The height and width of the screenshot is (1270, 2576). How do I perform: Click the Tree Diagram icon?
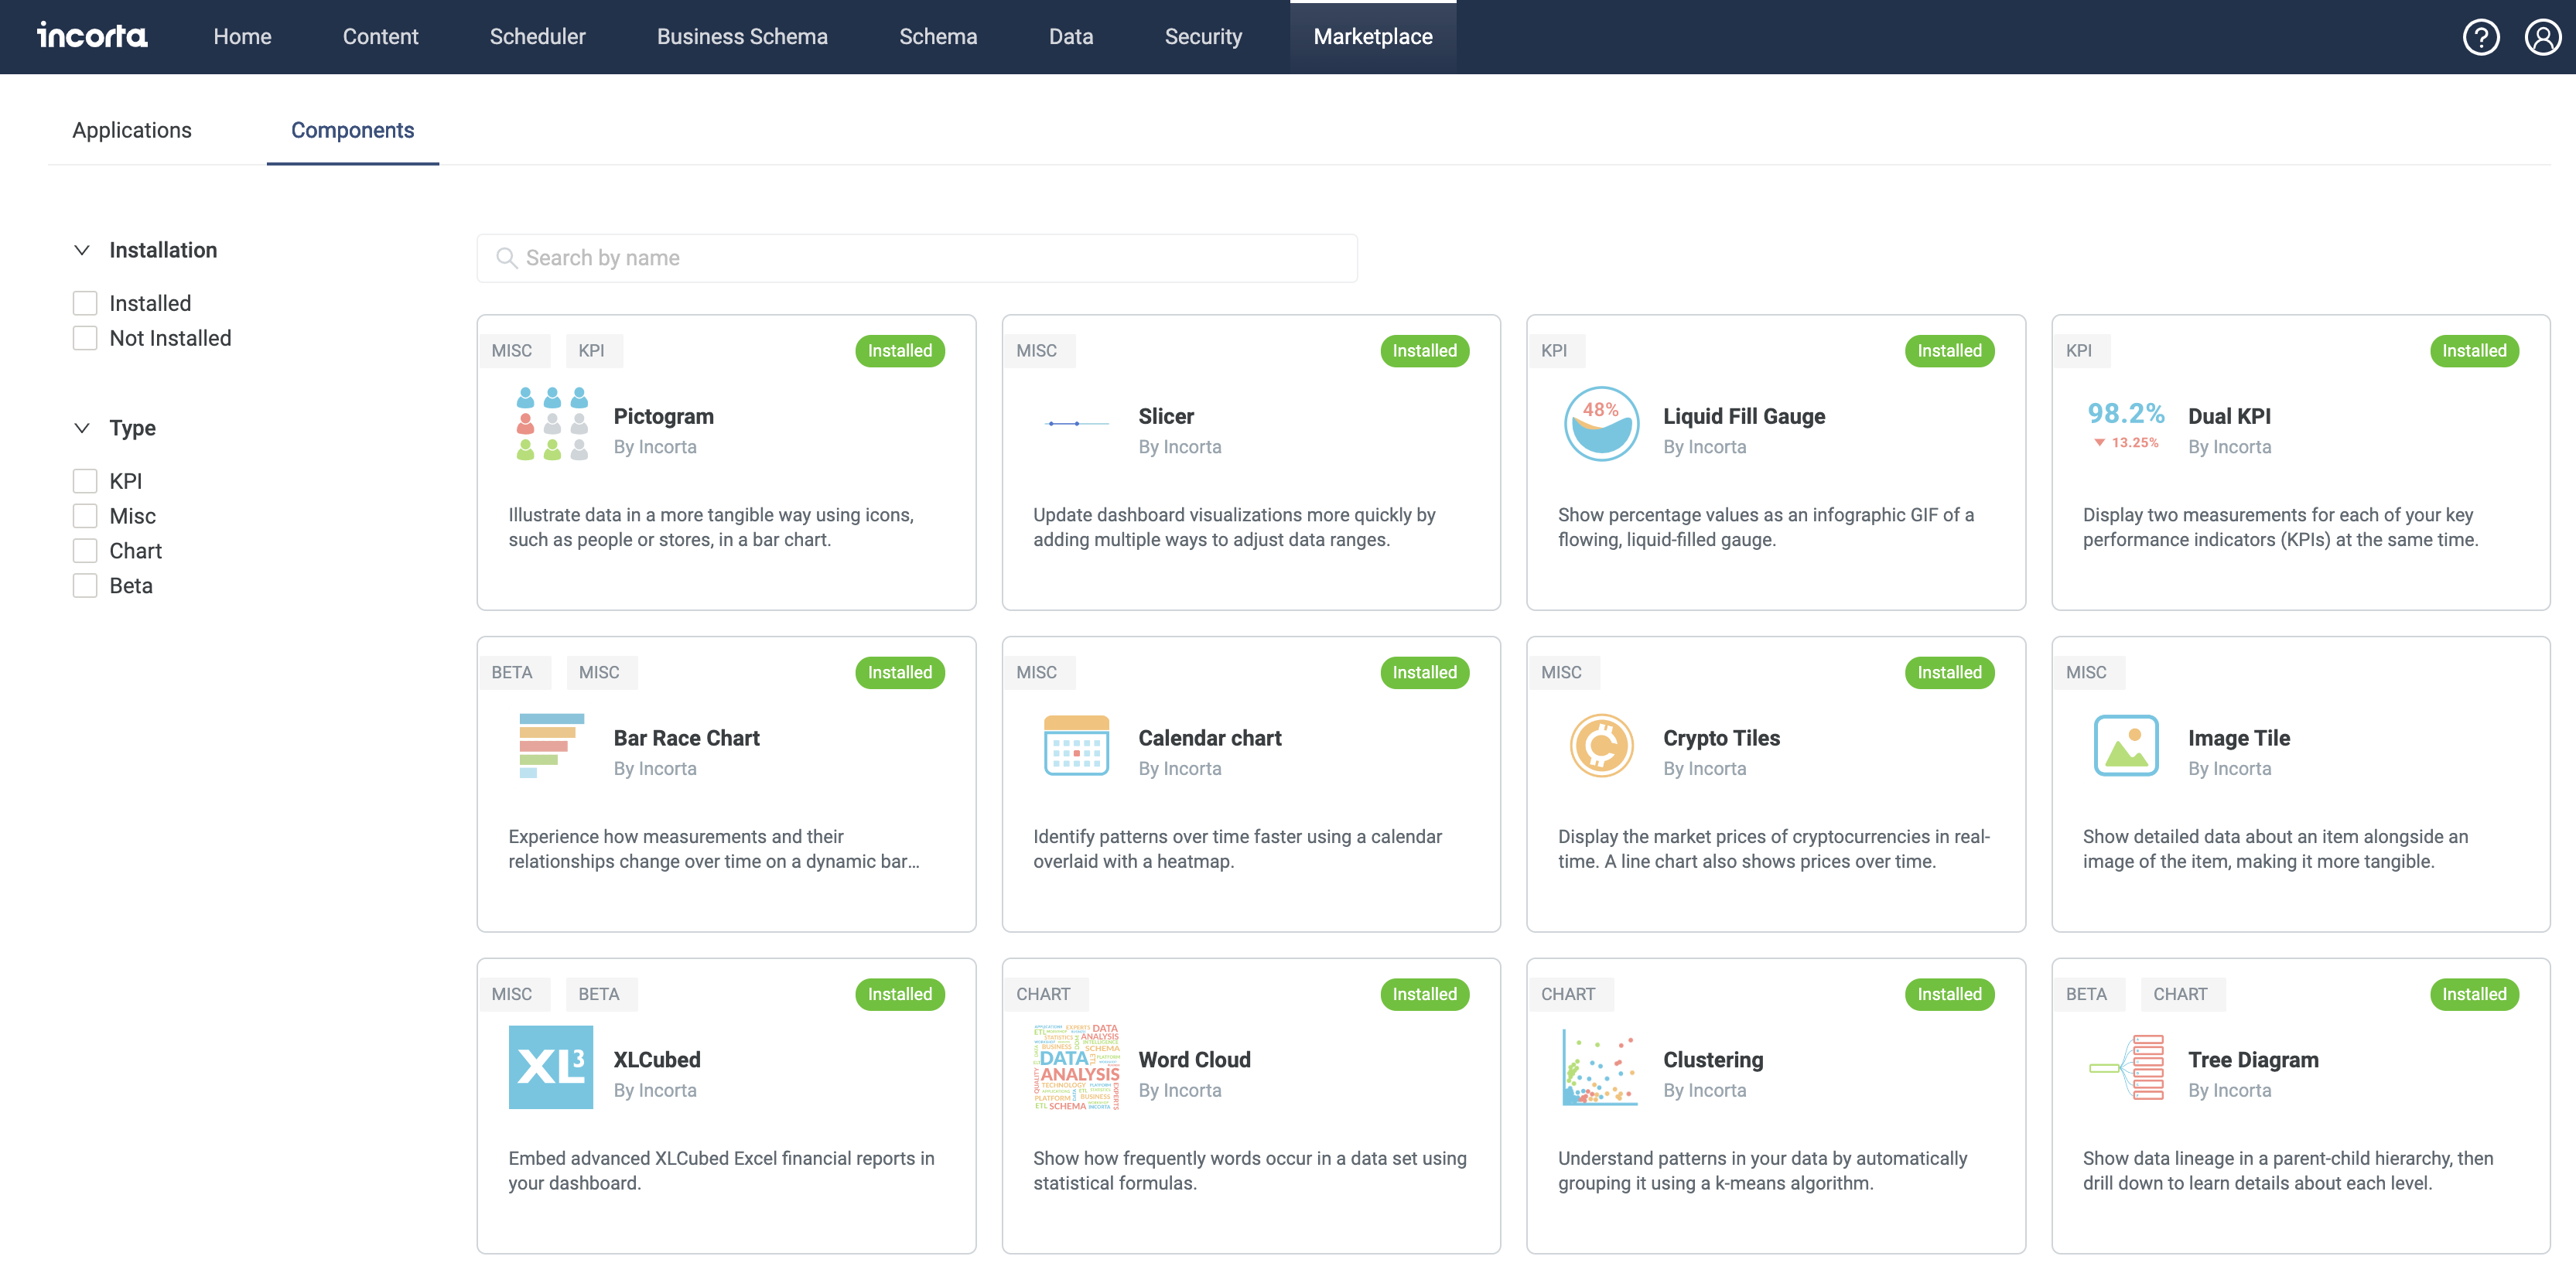tap(2126, 1067)
